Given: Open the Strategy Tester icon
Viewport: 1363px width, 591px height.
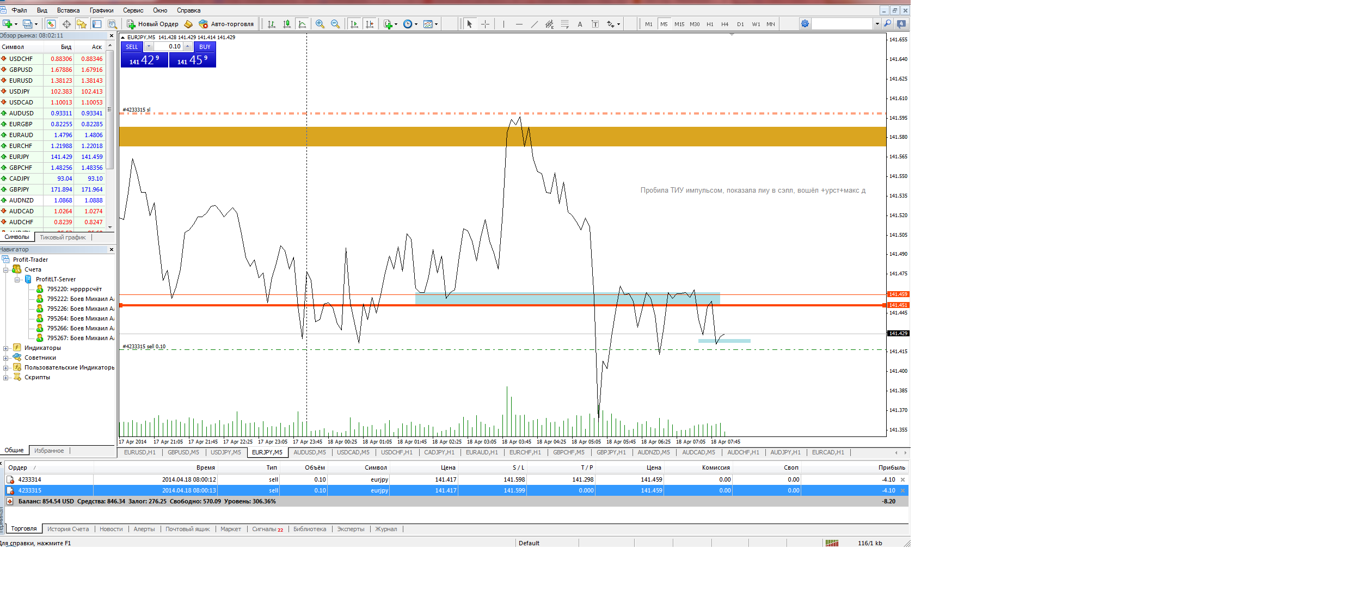Looking at the screenshot, I should pyautogui.click(x=112, y=24).
